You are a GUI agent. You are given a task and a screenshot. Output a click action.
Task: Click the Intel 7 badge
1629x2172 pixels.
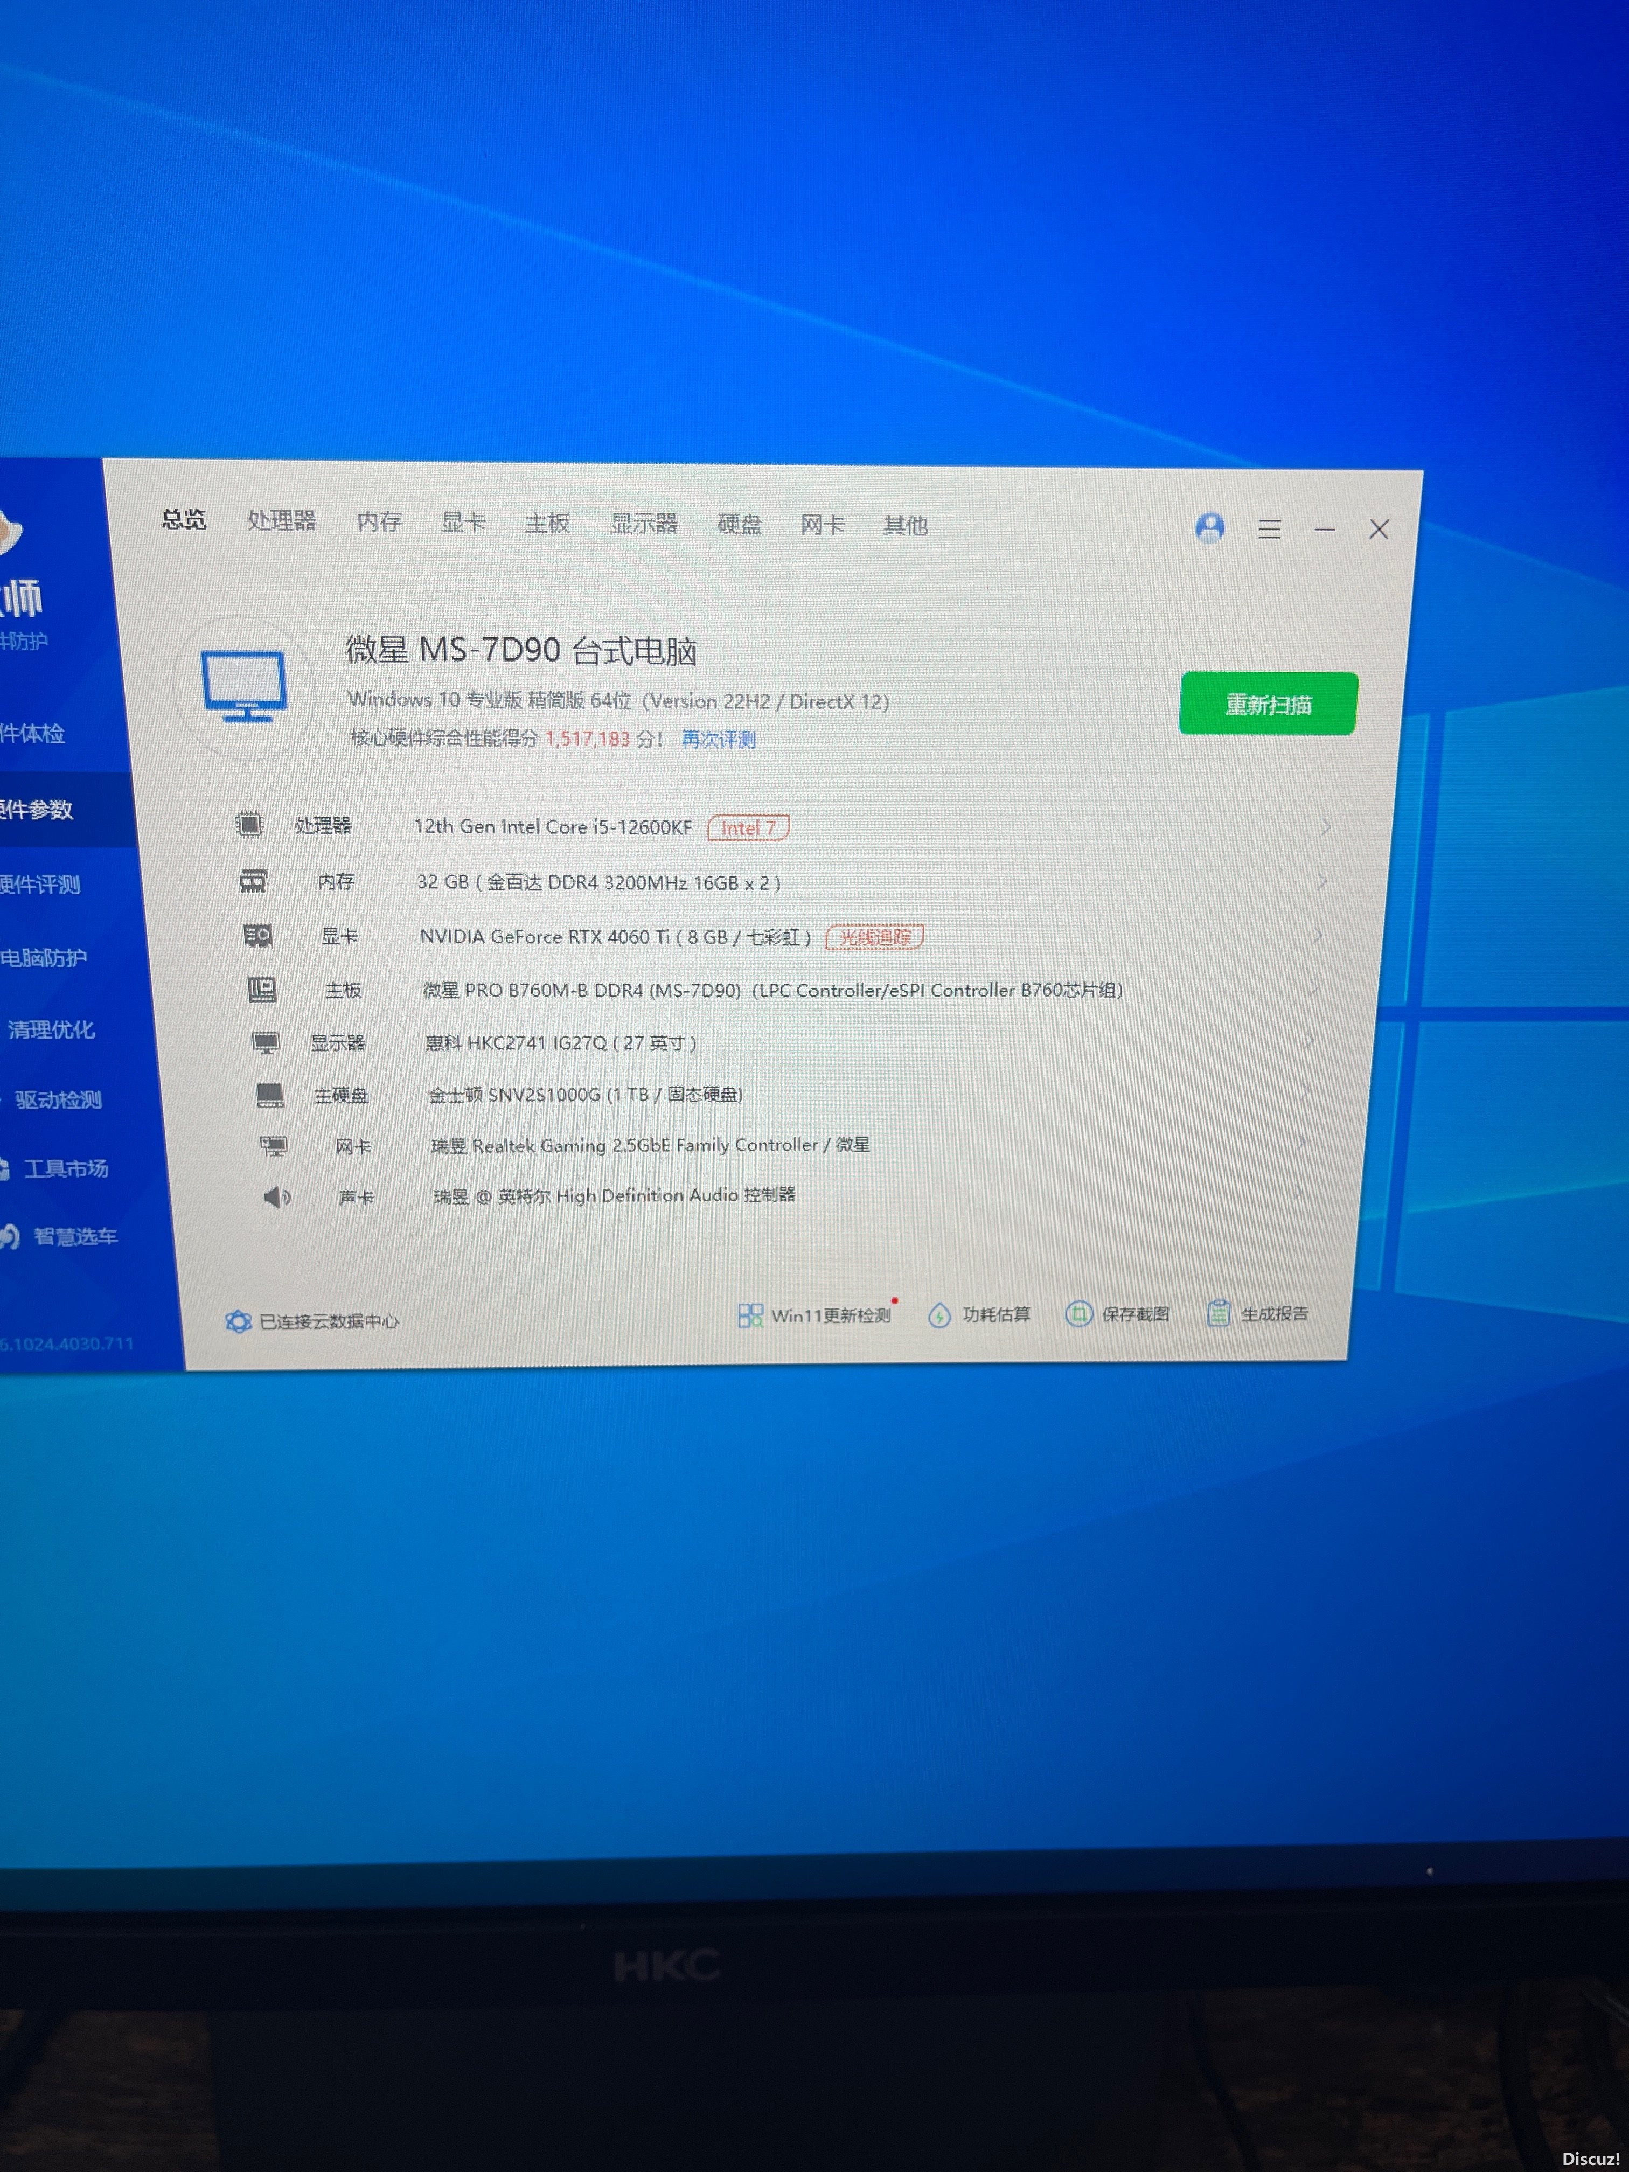748,828
